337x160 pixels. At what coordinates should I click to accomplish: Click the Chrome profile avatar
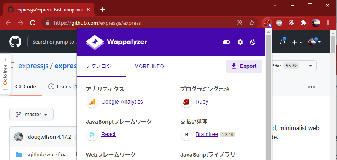[315, 23]
